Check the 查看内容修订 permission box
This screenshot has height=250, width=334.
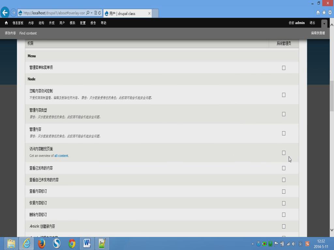[x=284, y=191]
